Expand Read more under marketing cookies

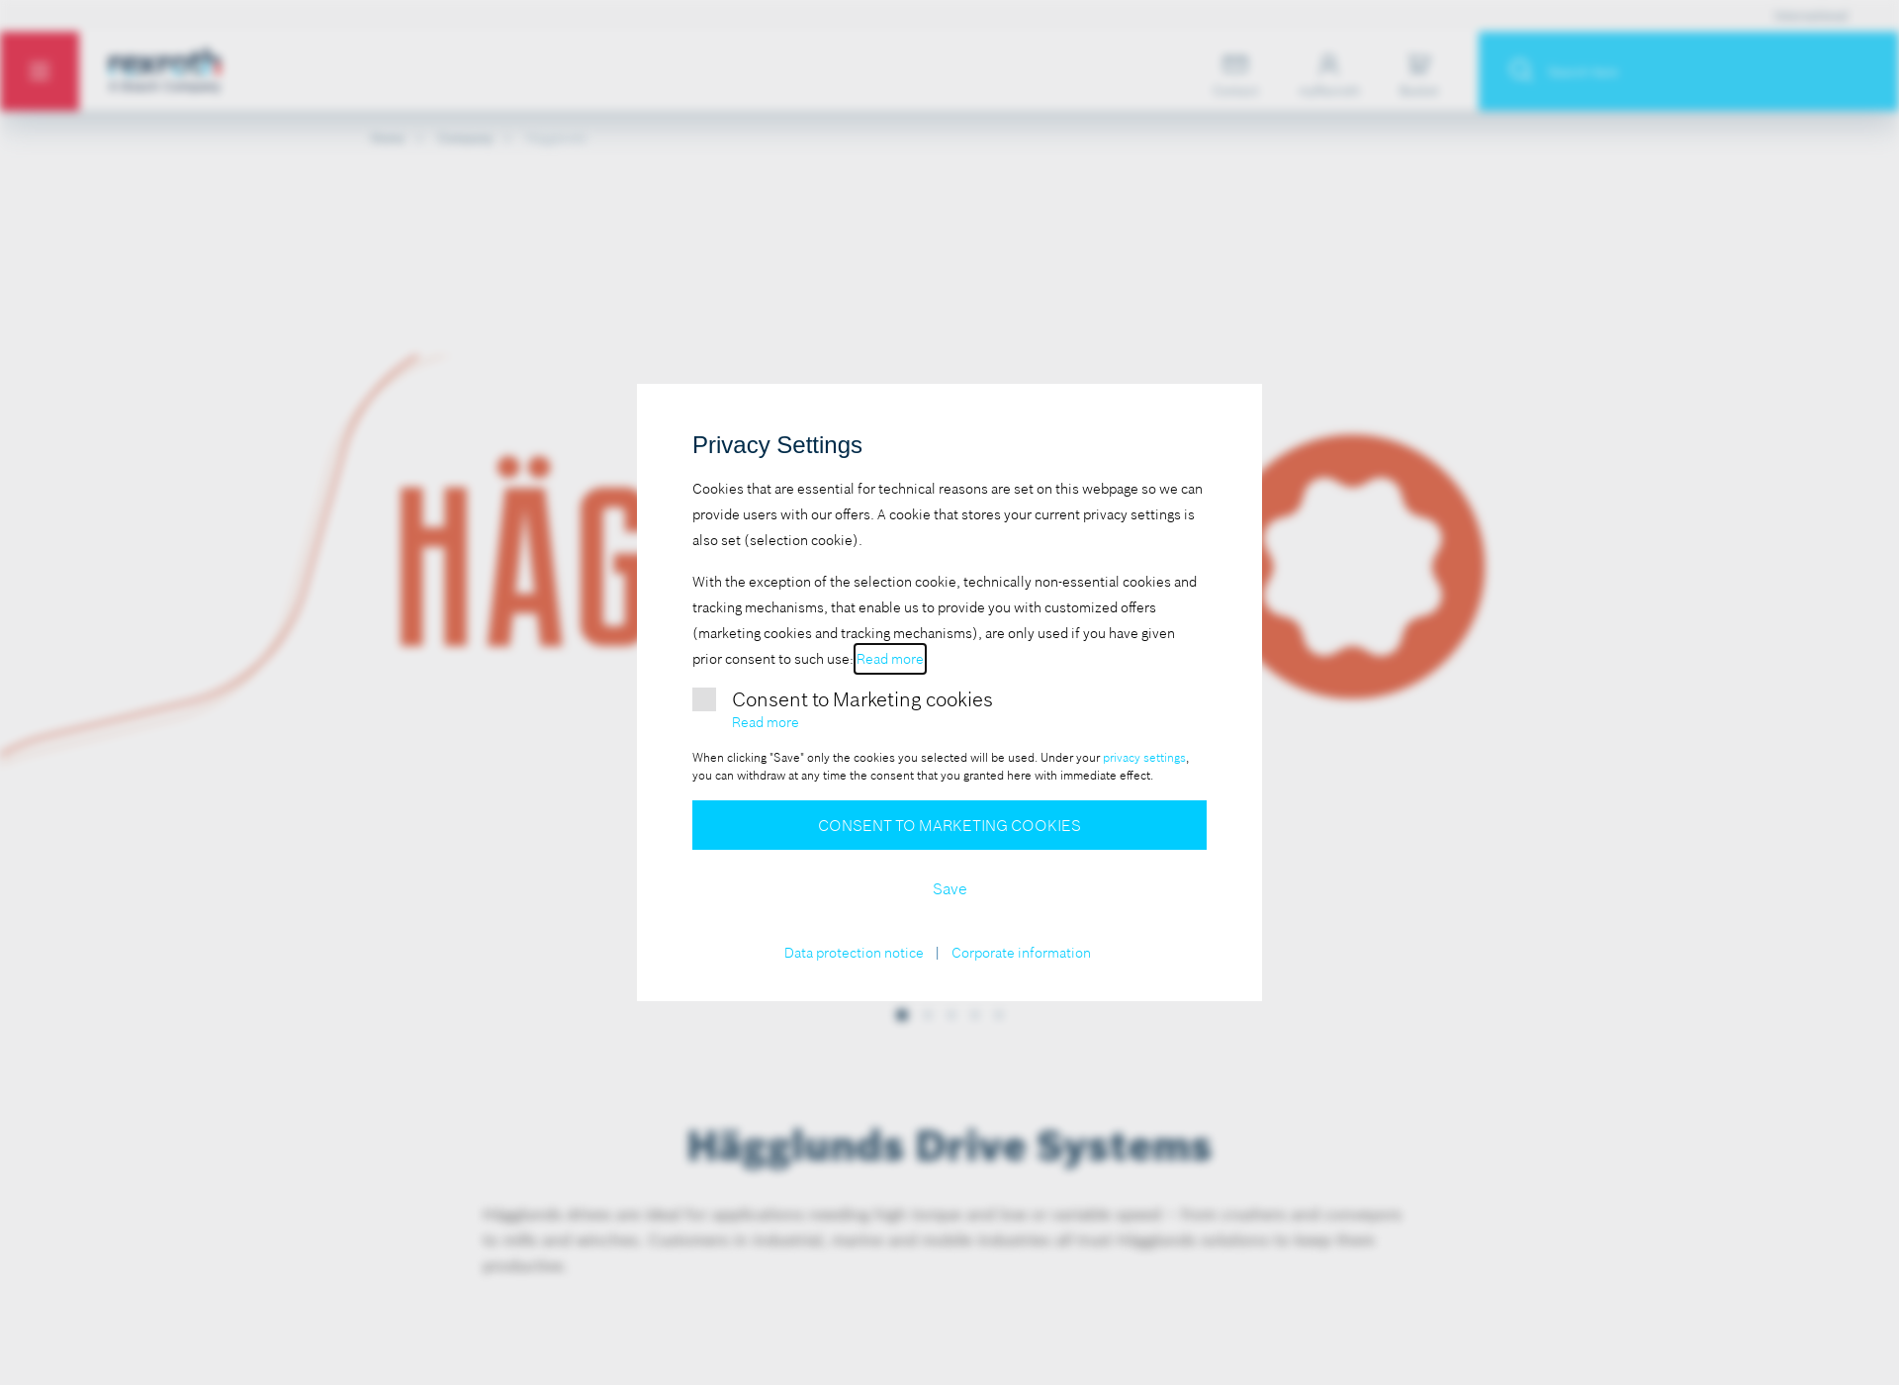pyautogui.click(x=766, y=723)
